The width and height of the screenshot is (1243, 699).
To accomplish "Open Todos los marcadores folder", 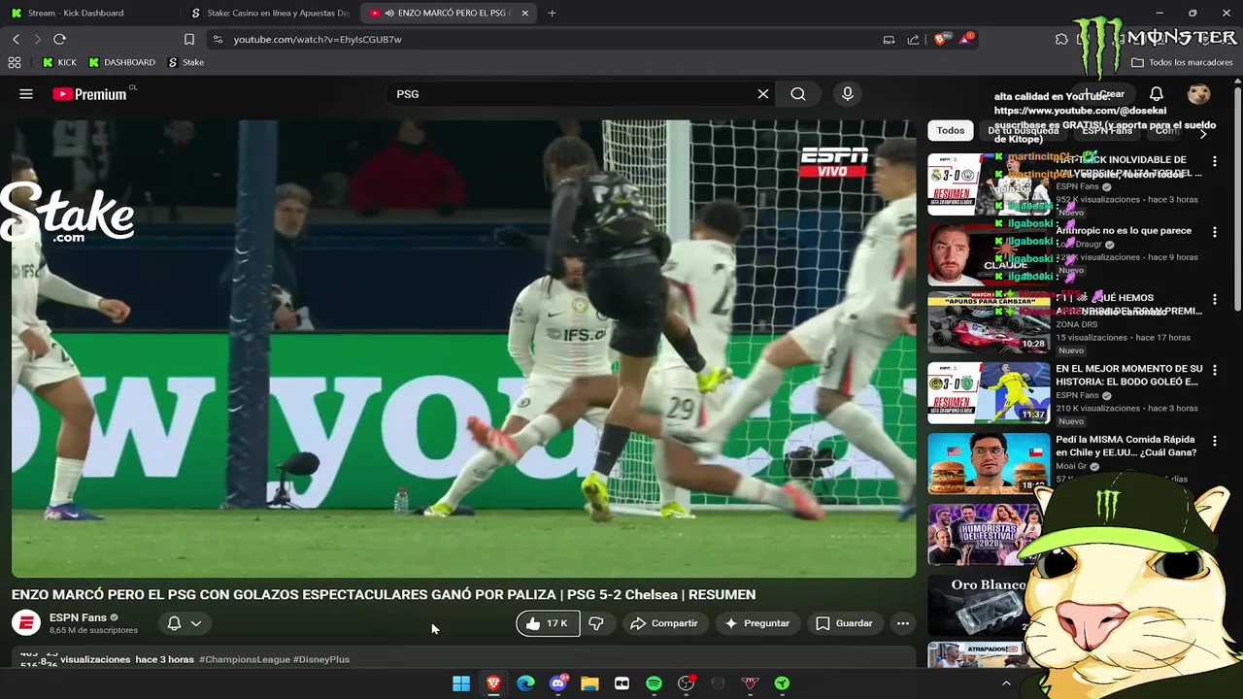I will [x=1182, y=62].
